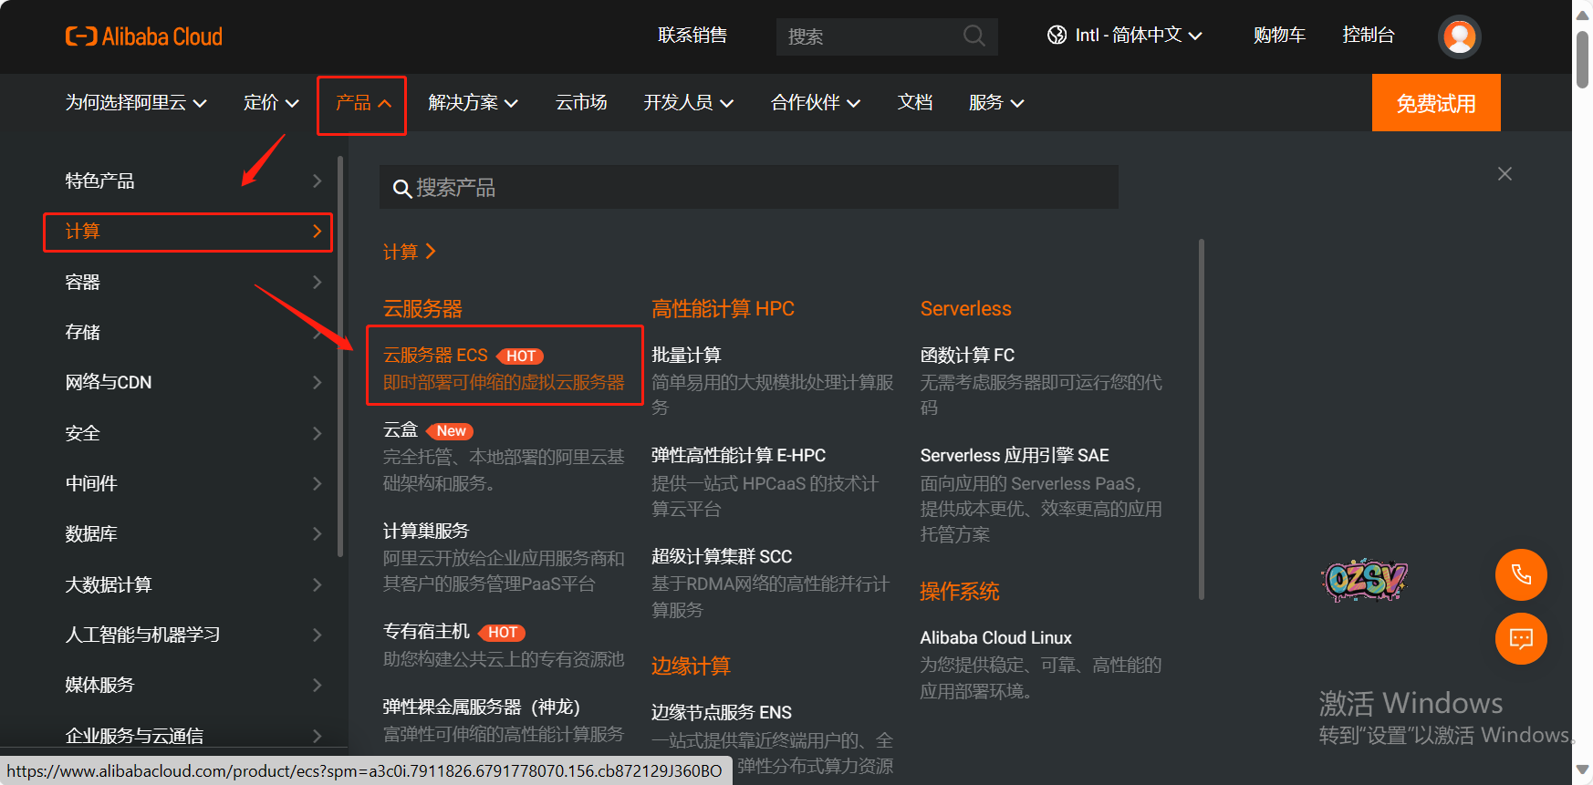Open the 云服务器 ECS product link
1593x785 pixels.
click(435, 356)
